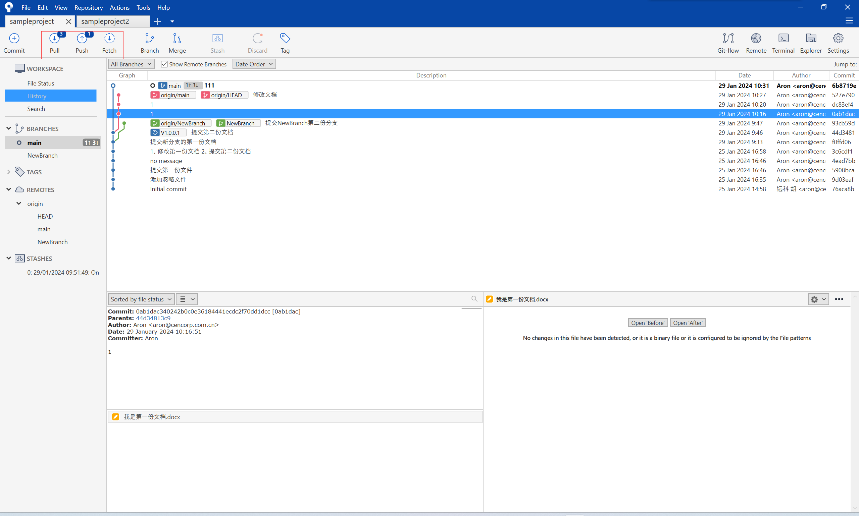Open the Repository menu

pos(88,7)
